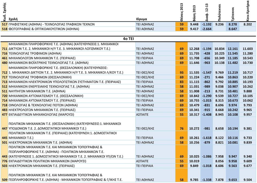Viewport: 257px width, 183px height.
Task: Select Κοιν.Κριτήρια value 9.839
Action: (x=248, y=142)
